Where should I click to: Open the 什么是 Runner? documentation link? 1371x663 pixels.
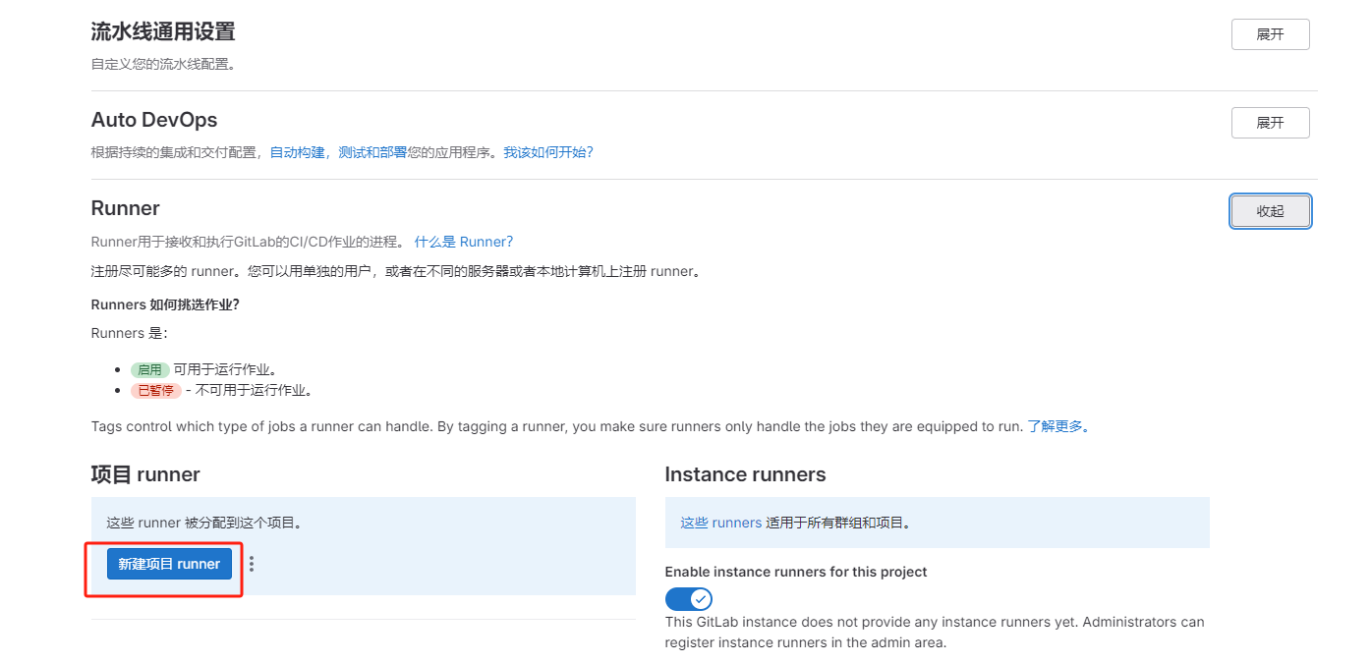[465, 241]
